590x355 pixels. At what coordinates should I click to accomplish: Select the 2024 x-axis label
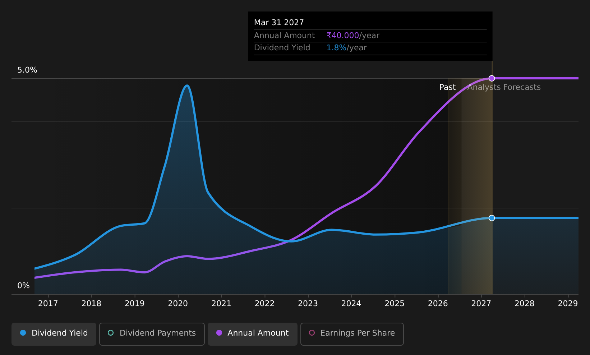tap(351, 304)
